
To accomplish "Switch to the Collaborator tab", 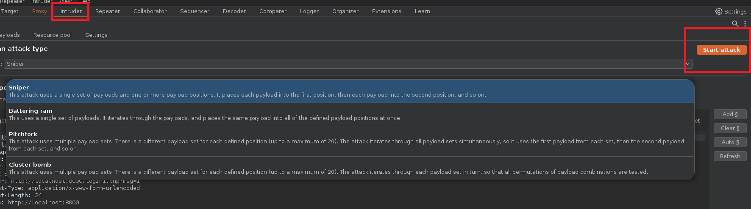I will pos(150,11).
